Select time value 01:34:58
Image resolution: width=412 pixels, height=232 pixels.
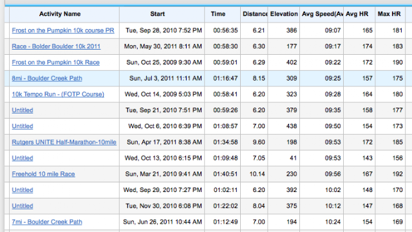pyautogui.click(x=225, y=142)
